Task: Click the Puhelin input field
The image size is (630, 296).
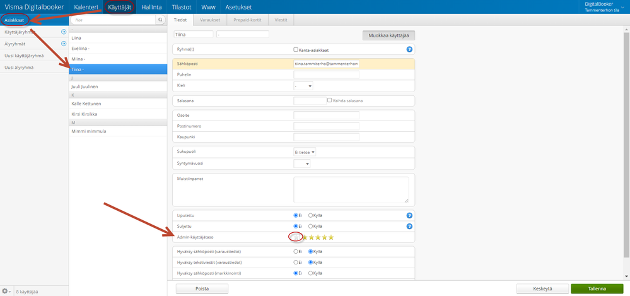Action: [x=326, y=74]
